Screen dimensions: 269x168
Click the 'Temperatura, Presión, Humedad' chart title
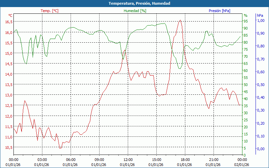(x=139, y=3)
